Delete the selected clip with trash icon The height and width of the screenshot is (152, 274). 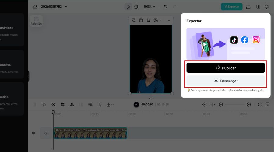[44, 105]
